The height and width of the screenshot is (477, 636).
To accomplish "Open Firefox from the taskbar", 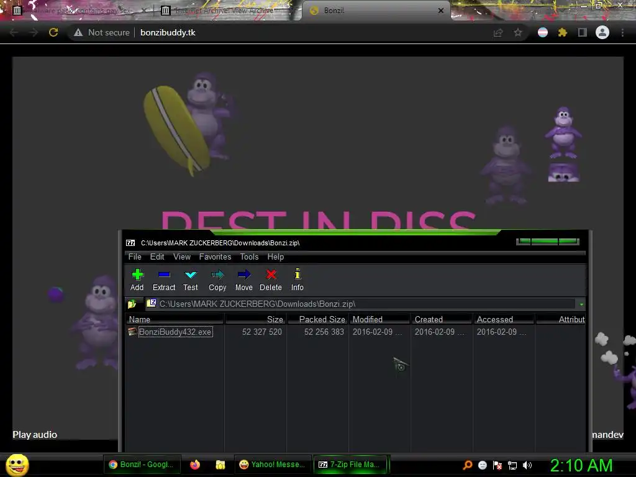I will [x=195, y=465].
